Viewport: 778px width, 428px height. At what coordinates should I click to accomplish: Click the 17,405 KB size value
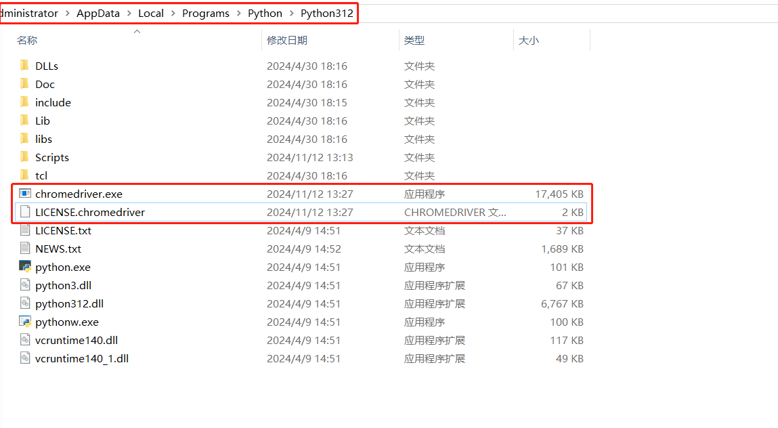(x=559, y=194)
